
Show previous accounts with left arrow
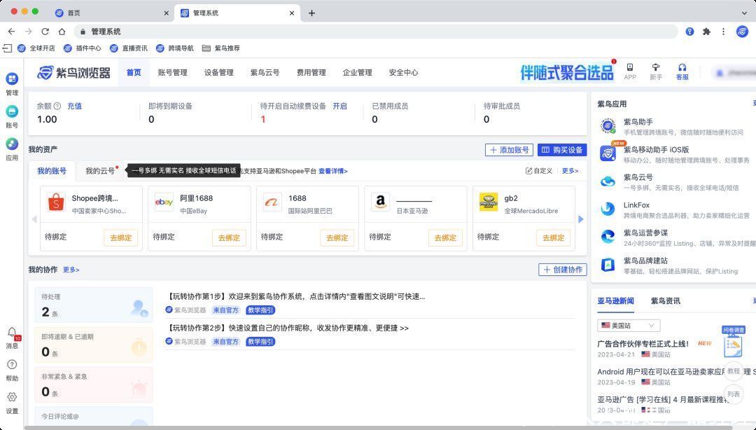click(x=34, y=219)
